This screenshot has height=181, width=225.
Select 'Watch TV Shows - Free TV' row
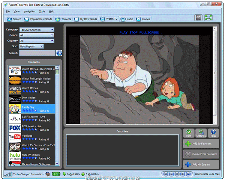coord(32,147)
